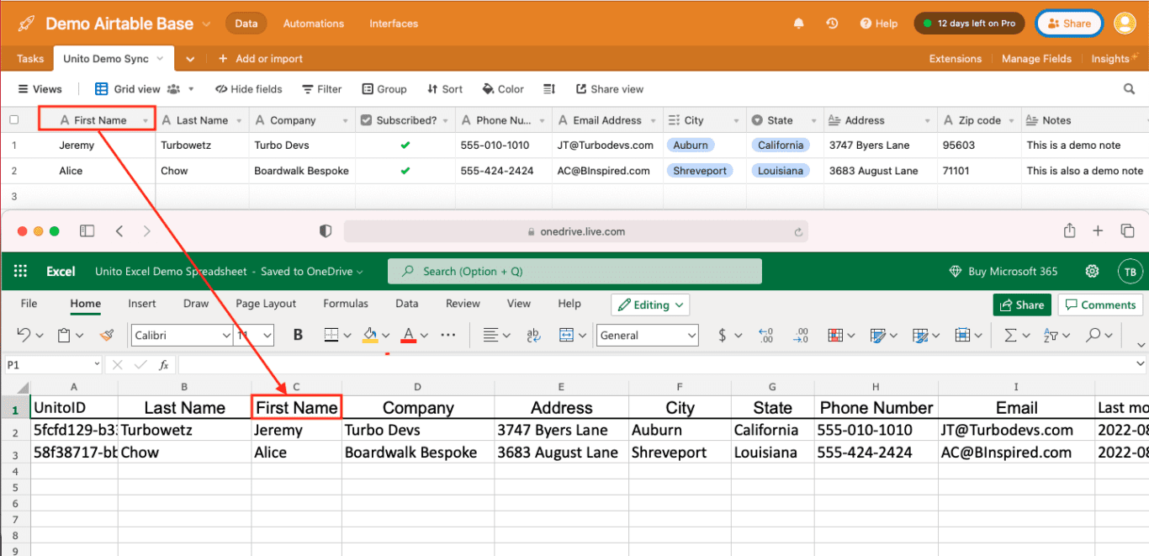Open Excel Insert ribbon tab
Screen dimensions: 1149x556
(x=142, y=304)
